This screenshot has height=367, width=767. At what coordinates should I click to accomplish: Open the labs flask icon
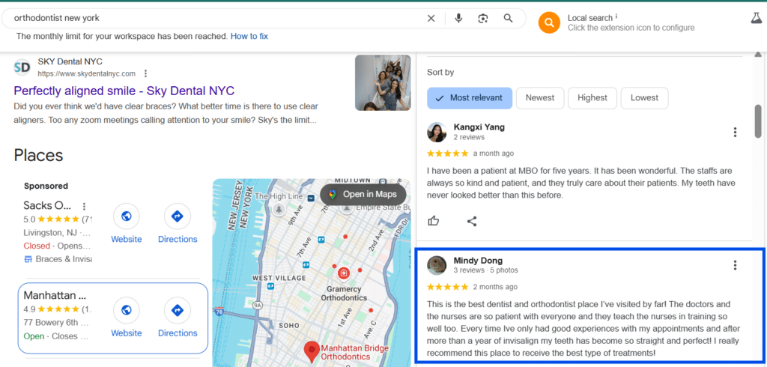pyautogui.click(x=757, y=19)
